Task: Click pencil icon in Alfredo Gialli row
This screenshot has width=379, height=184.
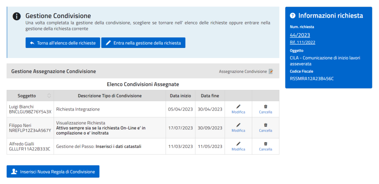Action: coord(238,144)
